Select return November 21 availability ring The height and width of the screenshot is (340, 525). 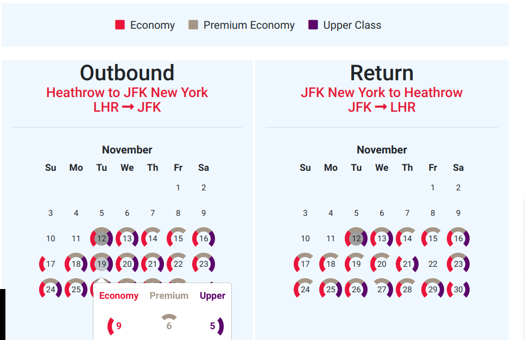407,264
